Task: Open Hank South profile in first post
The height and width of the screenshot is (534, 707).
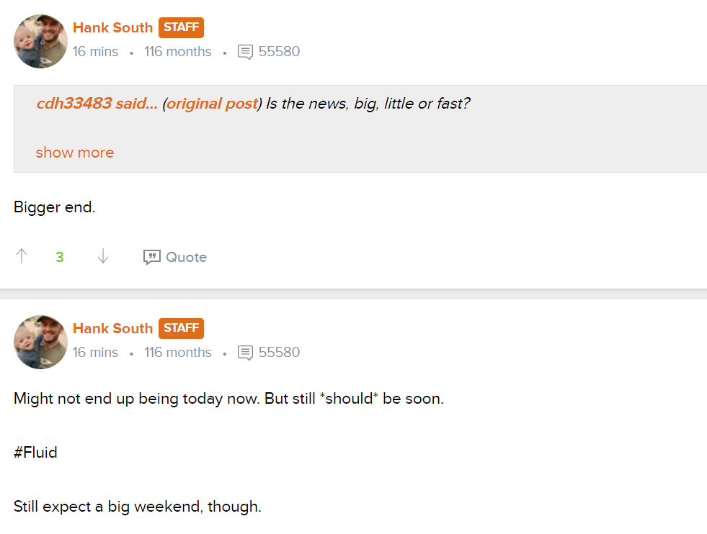Action: tap(112, 27)
